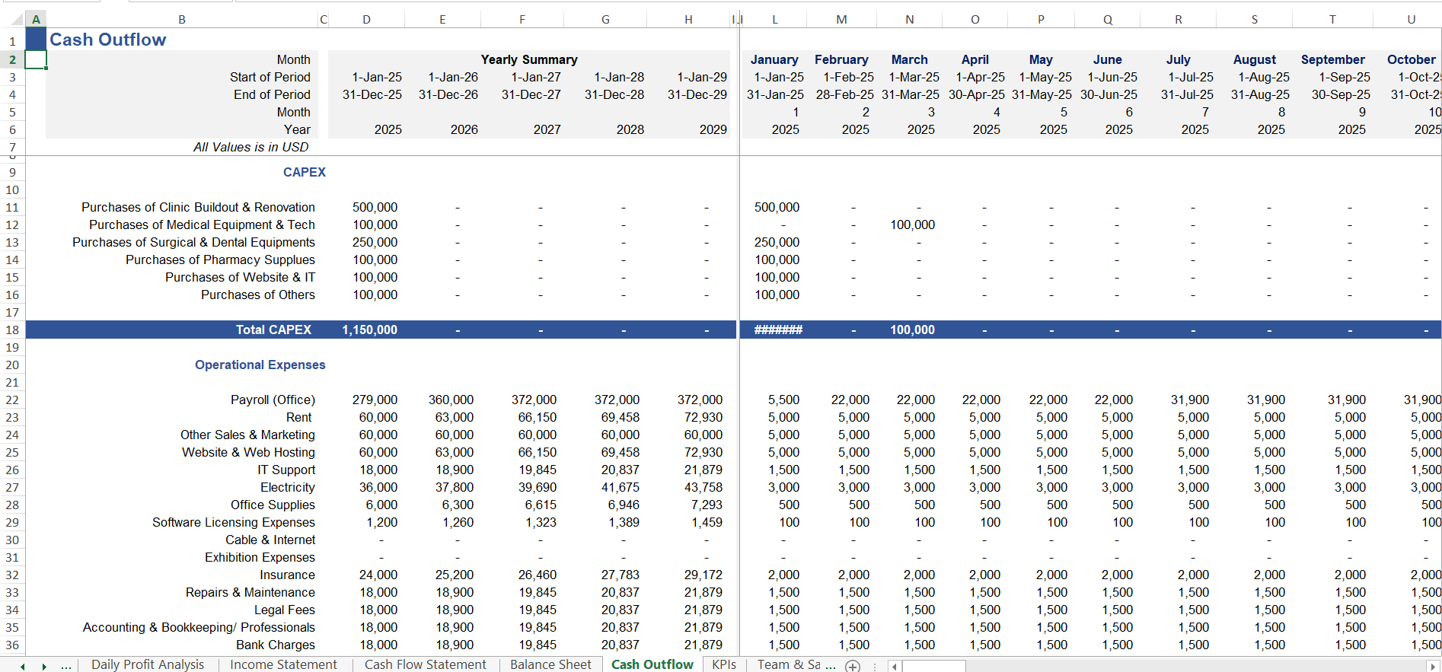Select the Payroll (Office) label cell
Viewport: 1442px width, 672px height.
pos(273,400)
